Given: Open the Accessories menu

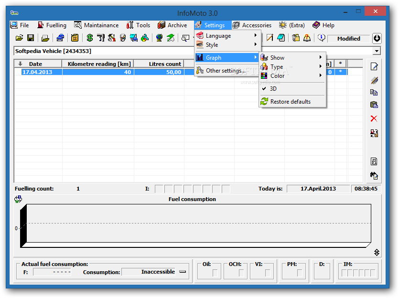Looking at the screenshot, I should coord(252,25).
